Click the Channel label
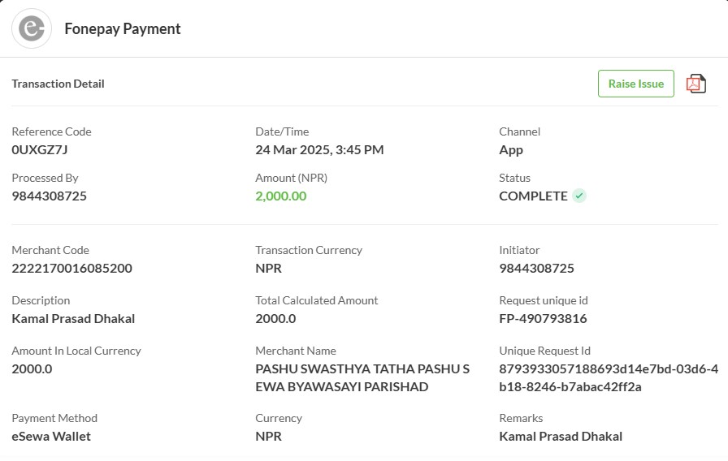Viewport: 728px width, 461px height. tap(519, 131)
